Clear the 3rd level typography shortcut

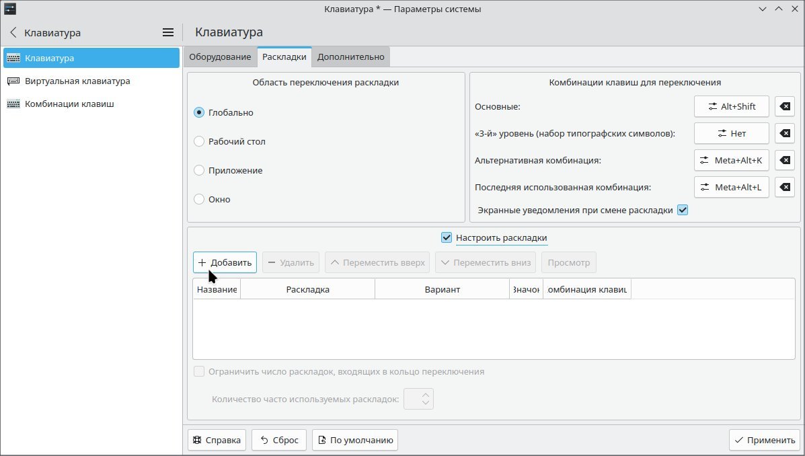(784, 133)
